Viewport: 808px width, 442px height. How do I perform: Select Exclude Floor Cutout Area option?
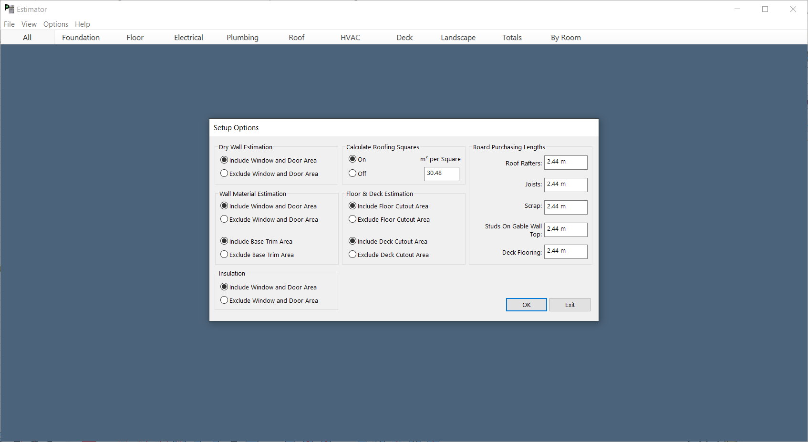tap(352, 219)
